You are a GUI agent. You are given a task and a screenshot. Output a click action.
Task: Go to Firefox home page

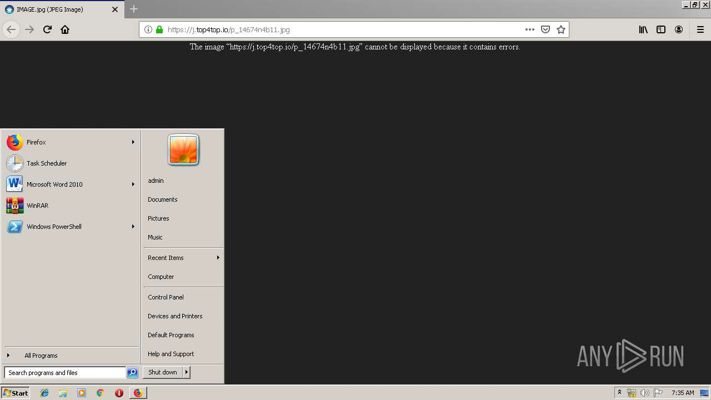coord(65,29)
